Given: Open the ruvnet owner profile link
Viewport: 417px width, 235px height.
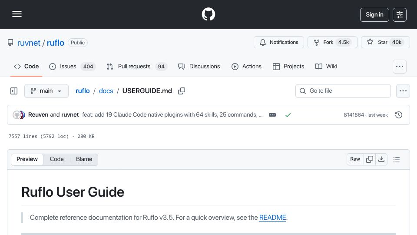Looking at the screenshot, I should [x=29, y=43].
